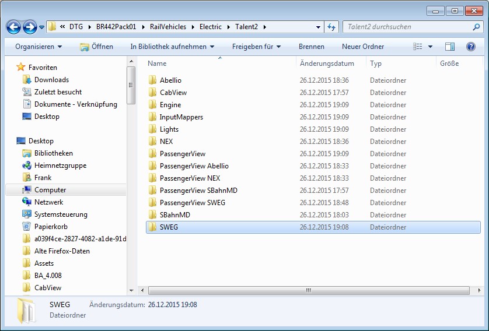Viewport: 489px width, 331px height.
Task: Go forward with the blue forward arrow
Action: [30, 27]
